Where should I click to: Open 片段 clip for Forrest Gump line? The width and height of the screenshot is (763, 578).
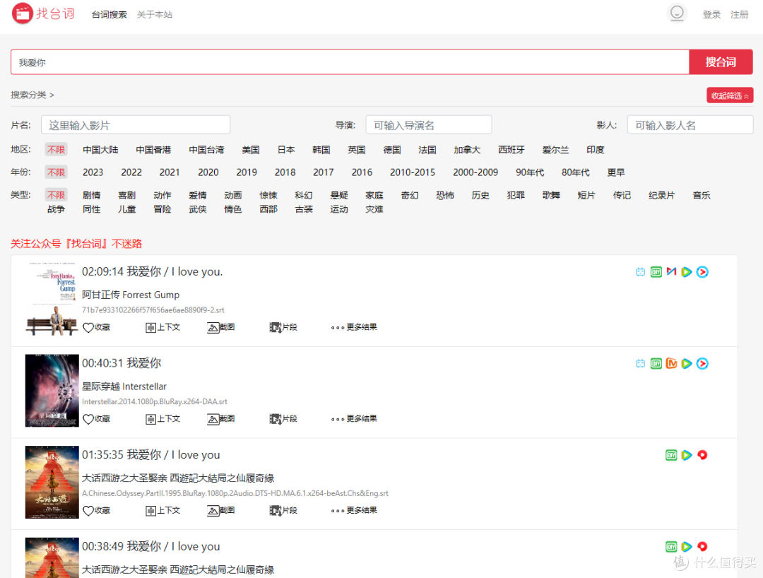pyautogui.click(x=283, y=327)
